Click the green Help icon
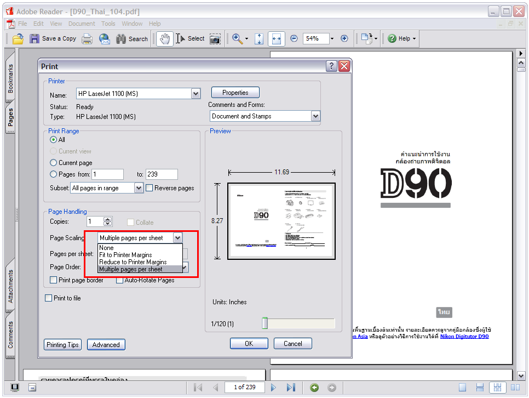This screenshot has width=529, height=398. point(392,38)
